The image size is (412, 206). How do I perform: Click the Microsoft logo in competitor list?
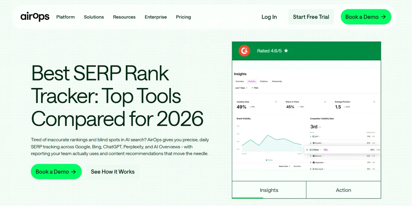point(313,169)
